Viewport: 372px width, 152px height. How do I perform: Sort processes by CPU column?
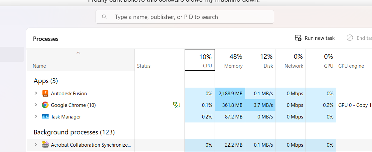[200, 60]
